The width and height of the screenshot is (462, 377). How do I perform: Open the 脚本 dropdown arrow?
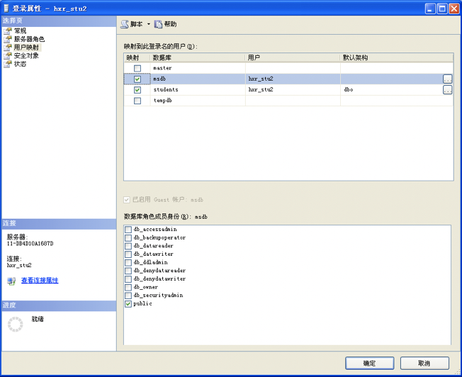click(x=149, y=24)
